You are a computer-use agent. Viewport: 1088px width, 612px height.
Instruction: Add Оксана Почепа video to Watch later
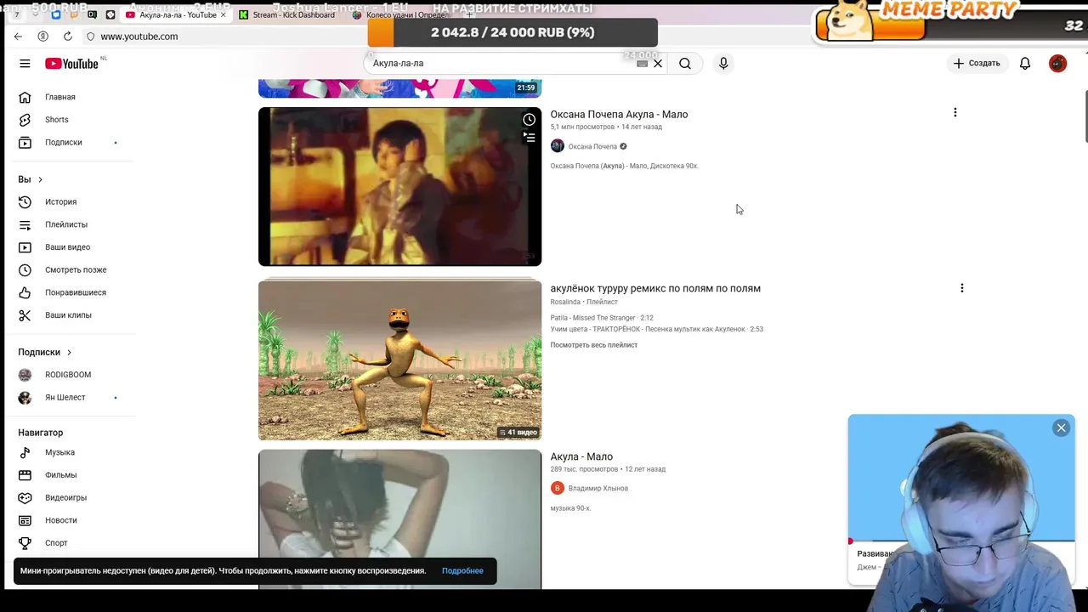tap(529, 119)
